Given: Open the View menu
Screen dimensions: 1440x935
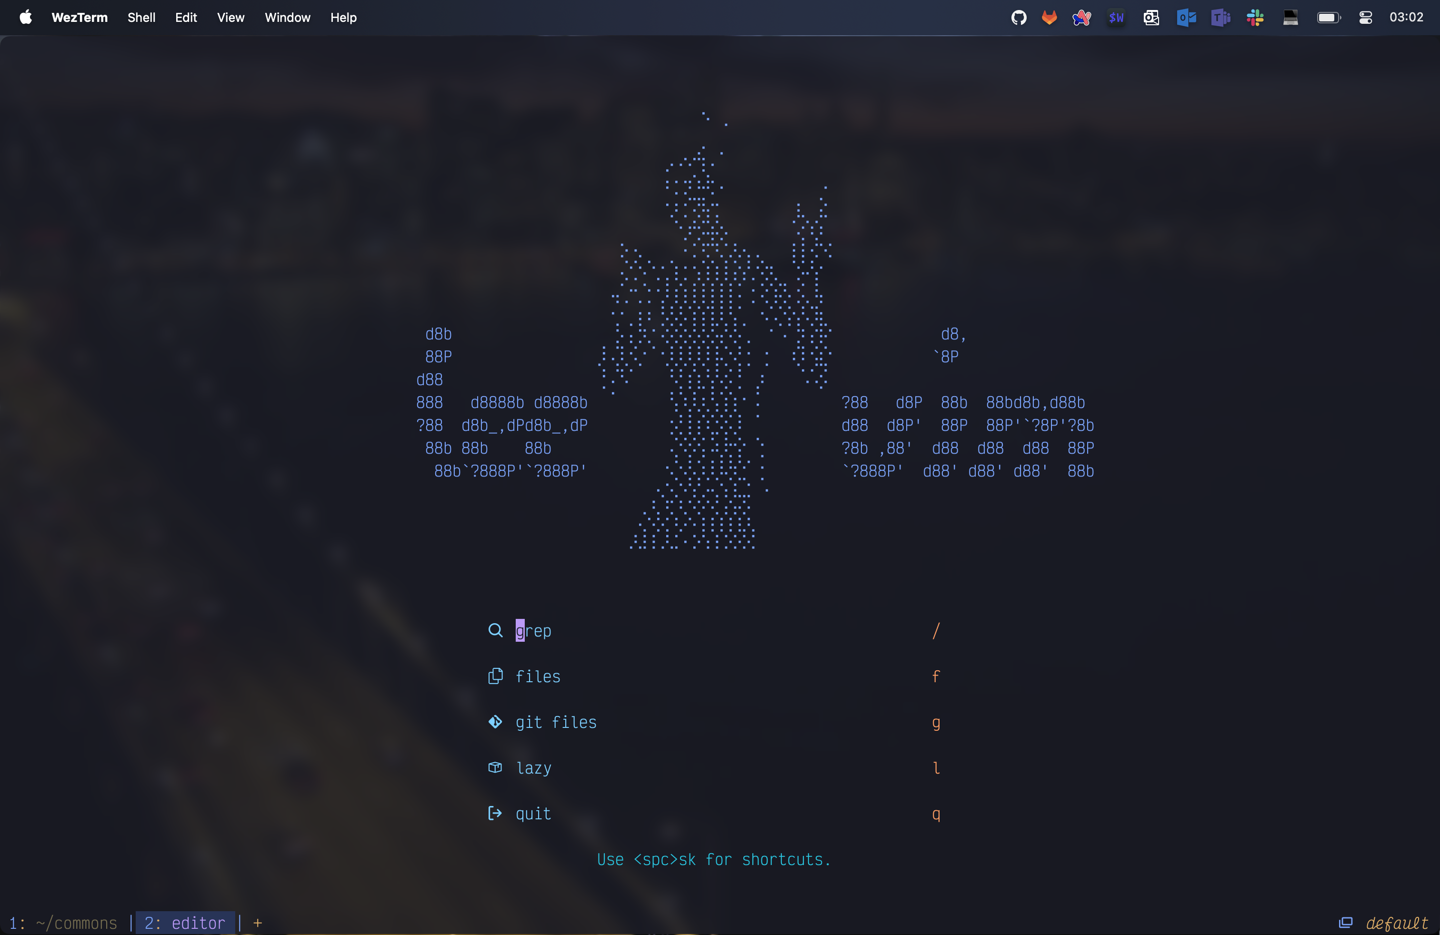Looking at the screenshot, I should pyautogui.click(x=230, y=18).
